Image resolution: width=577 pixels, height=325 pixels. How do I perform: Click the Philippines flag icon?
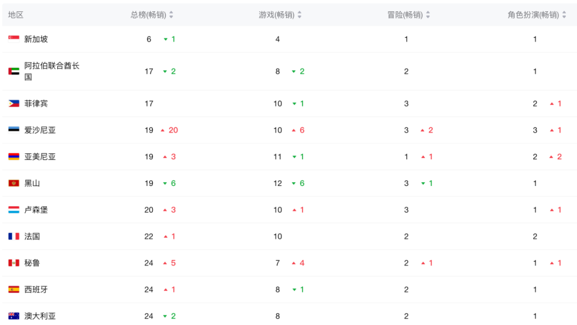(14, 103)
